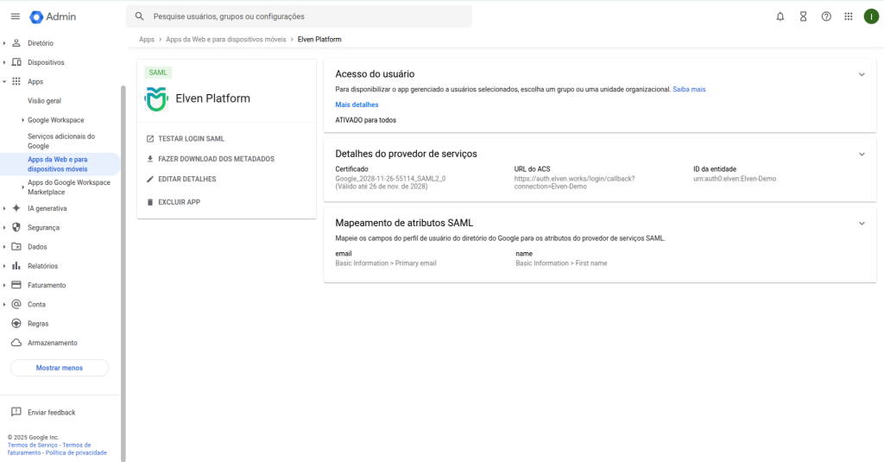This screenshot has width=884, height=462.
Task: Open the Google apps grid launcher
Action: pos(849,16)
